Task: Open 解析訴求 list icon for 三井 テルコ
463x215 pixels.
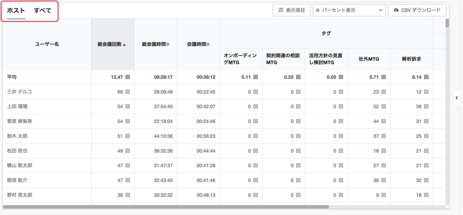Action: click(x=426, y=92)
